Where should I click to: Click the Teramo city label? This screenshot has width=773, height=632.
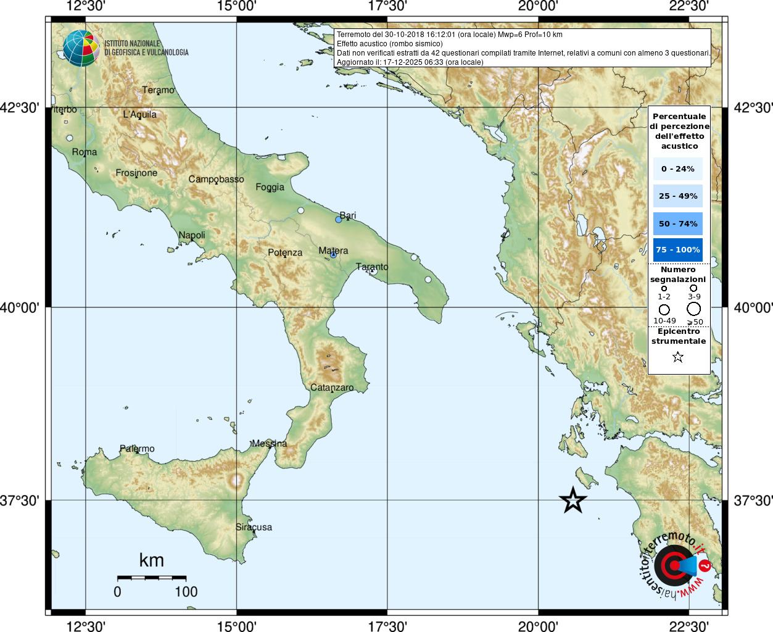click(x=158, y=90)
